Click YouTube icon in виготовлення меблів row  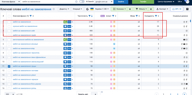184,40
